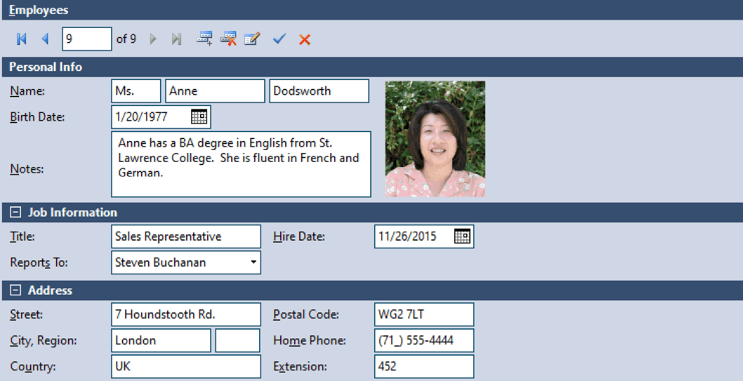The height and width of the screenshot is (381, 743).
Task: Open the Birth Date calendar picker
Action: [199, 117]
